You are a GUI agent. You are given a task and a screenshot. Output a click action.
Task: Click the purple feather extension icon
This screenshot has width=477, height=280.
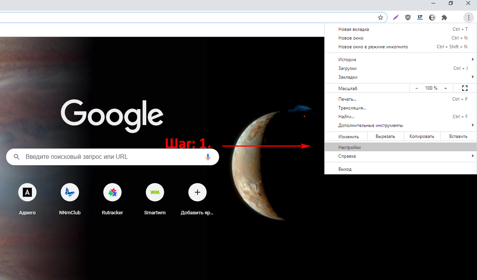(396, 17)
